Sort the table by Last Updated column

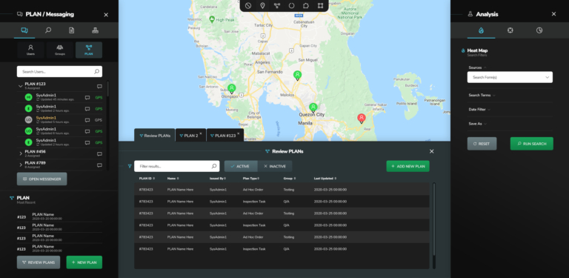325,178
